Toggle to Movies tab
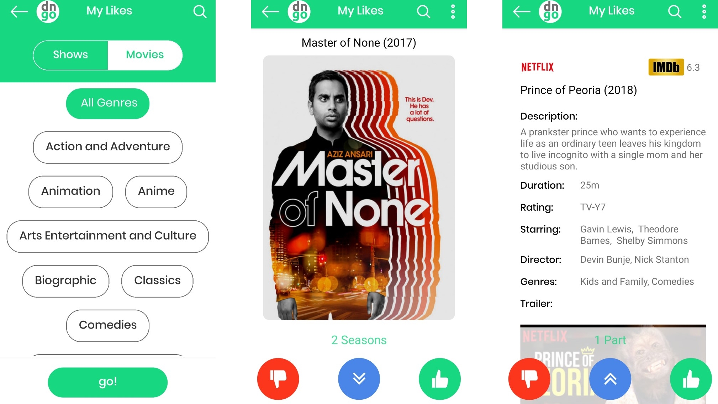 click(144, 54)
